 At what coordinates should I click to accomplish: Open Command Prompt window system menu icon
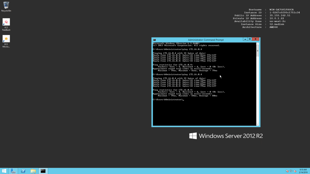point(154,40)
